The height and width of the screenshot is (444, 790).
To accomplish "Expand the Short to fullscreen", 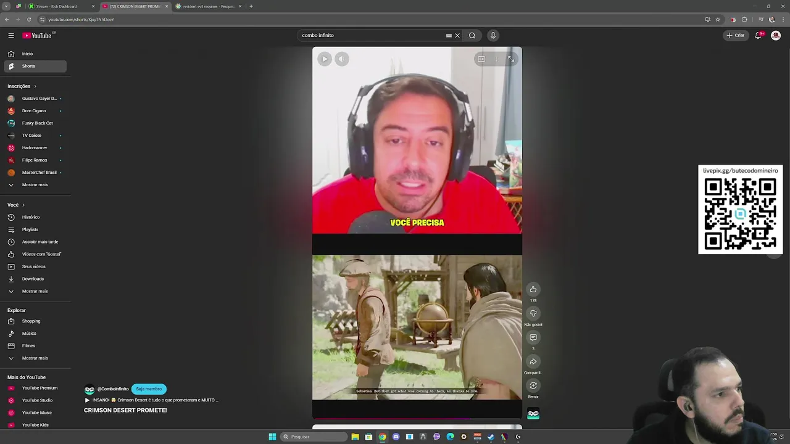I will click(x=511, y=59).
